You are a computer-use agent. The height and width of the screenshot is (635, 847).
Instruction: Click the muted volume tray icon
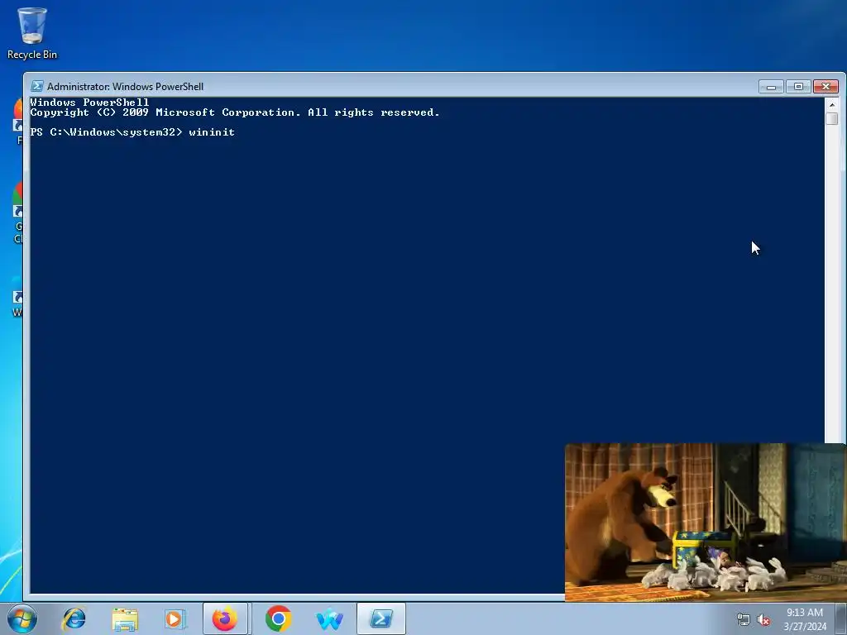763,620
